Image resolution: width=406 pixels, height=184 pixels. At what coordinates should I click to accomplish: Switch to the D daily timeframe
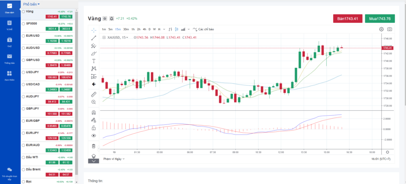coord(150,29)
